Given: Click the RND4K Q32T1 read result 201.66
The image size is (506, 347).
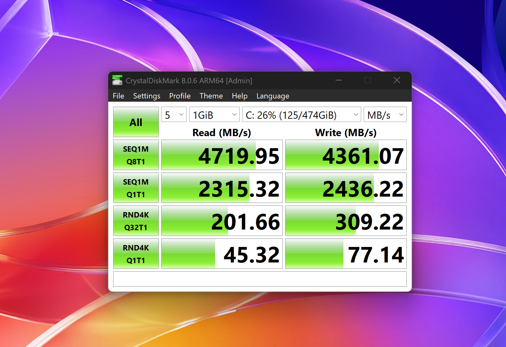Looking at the screenshot, I should 222,221.
